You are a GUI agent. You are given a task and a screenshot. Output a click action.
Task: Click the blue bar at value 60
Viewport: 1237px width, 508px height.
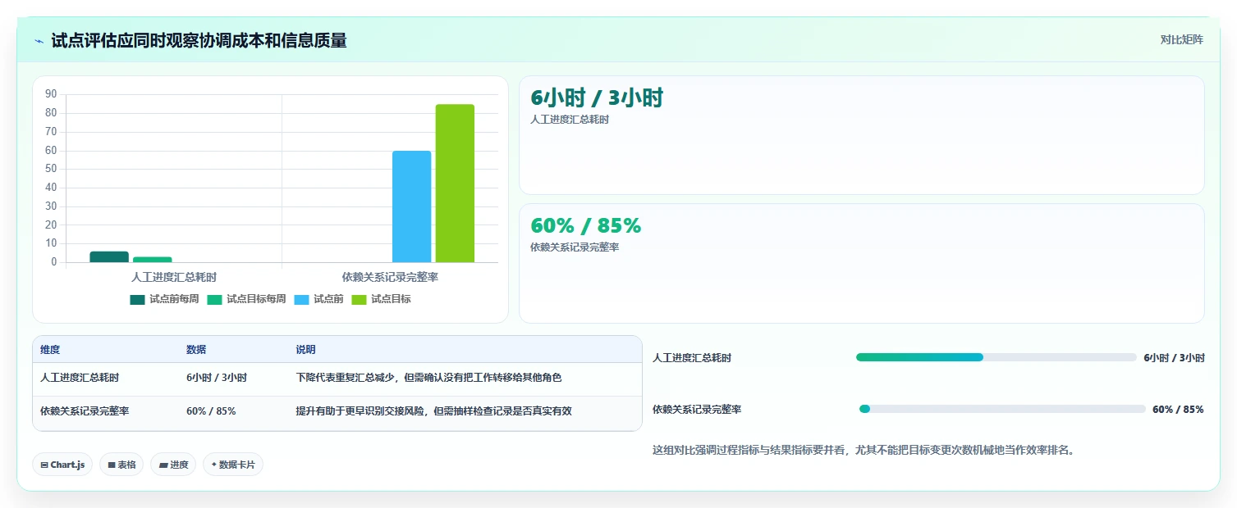click(411, 206)
